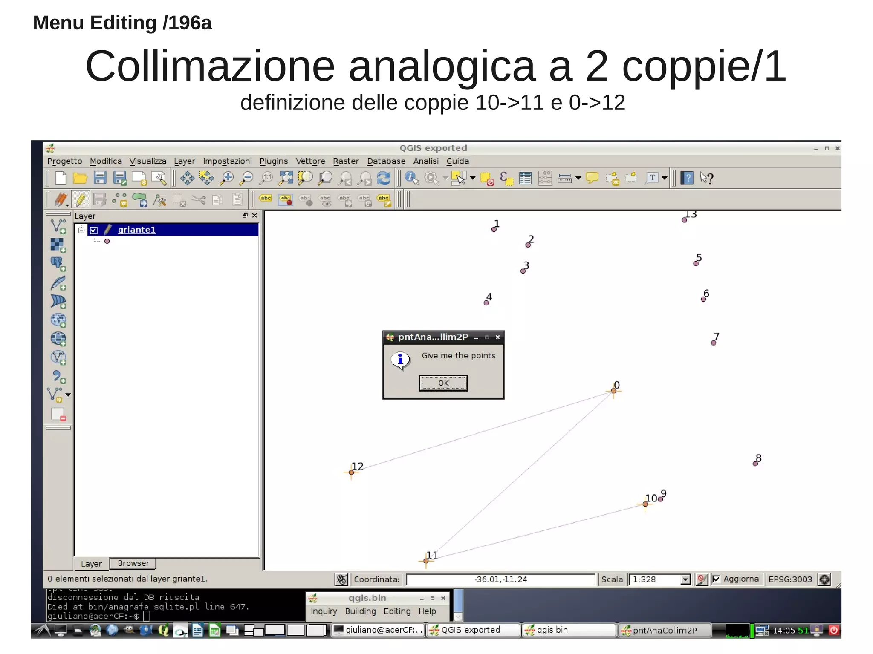The width and height of the screenshot is (873, 654).
Task: Switch to giuliano@acerCF terminal in taskbar
Action: coord(379,630)
